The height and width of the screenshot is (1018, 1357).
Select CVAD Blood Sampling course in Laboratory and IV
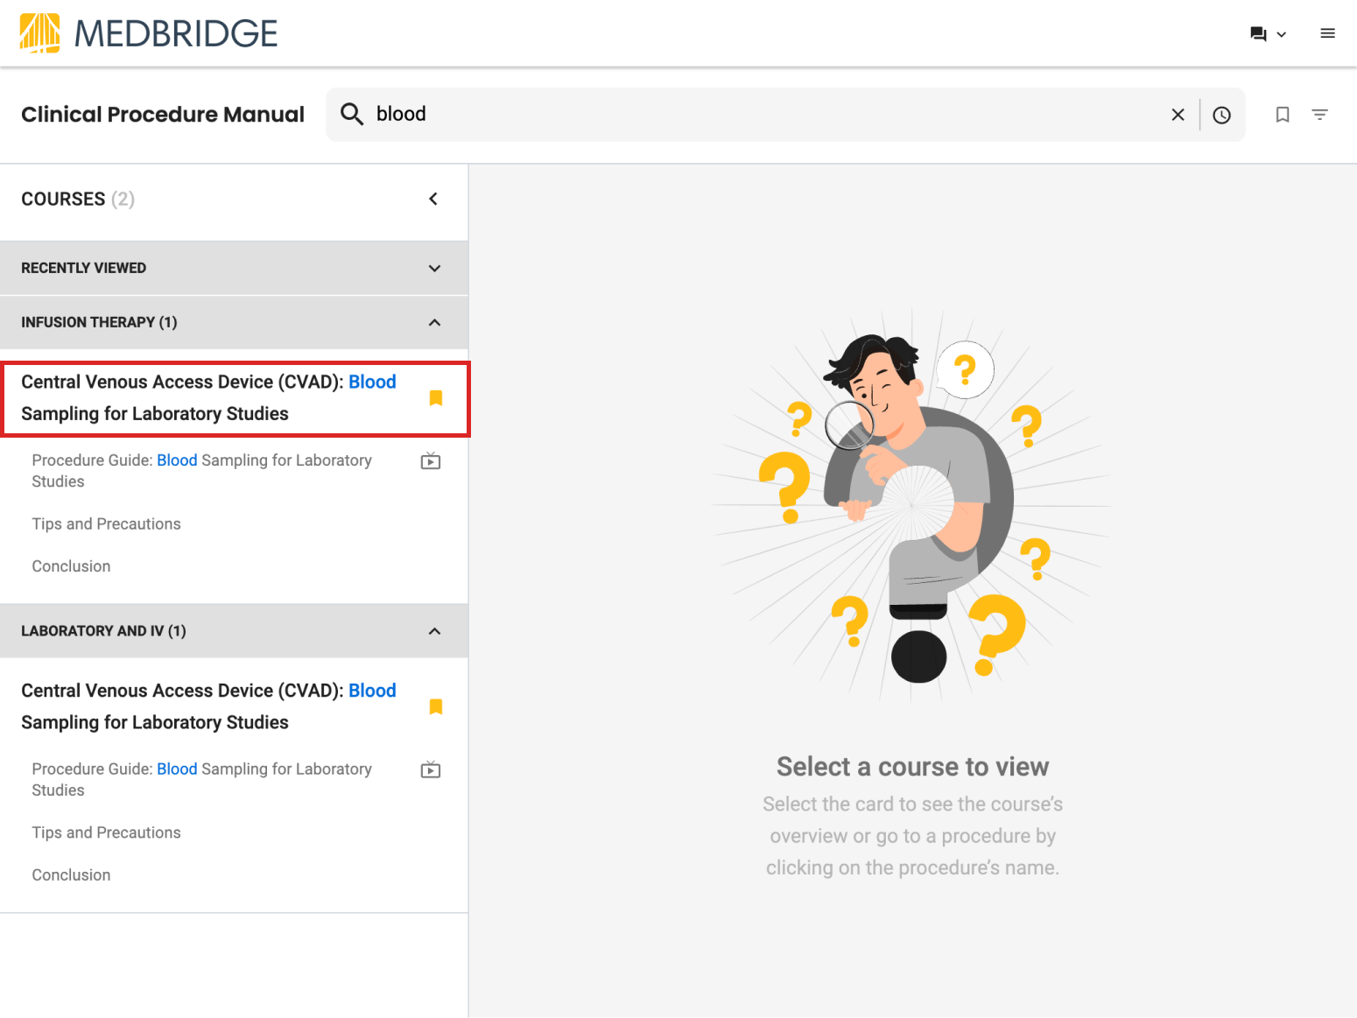coord(208,706)
